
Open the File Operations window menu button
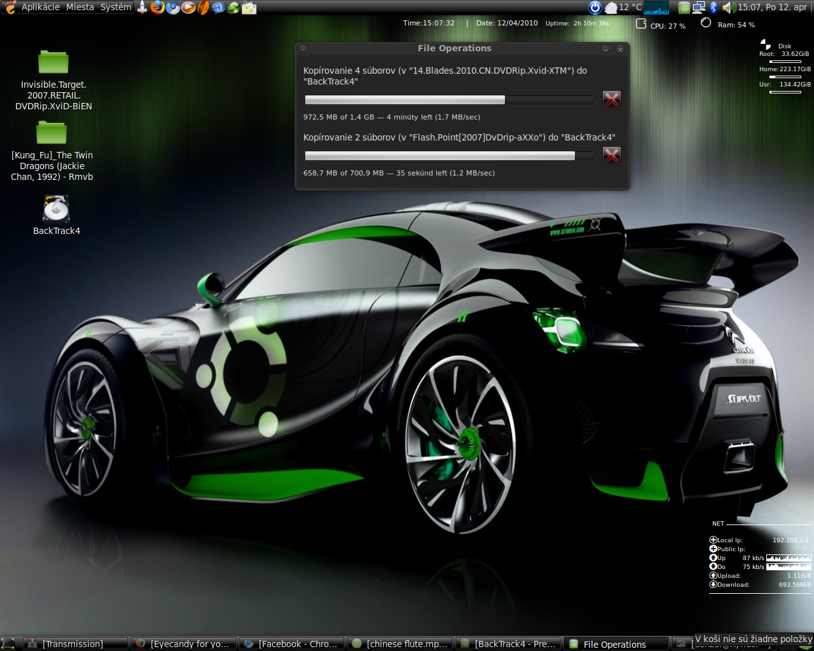(303, 49)
